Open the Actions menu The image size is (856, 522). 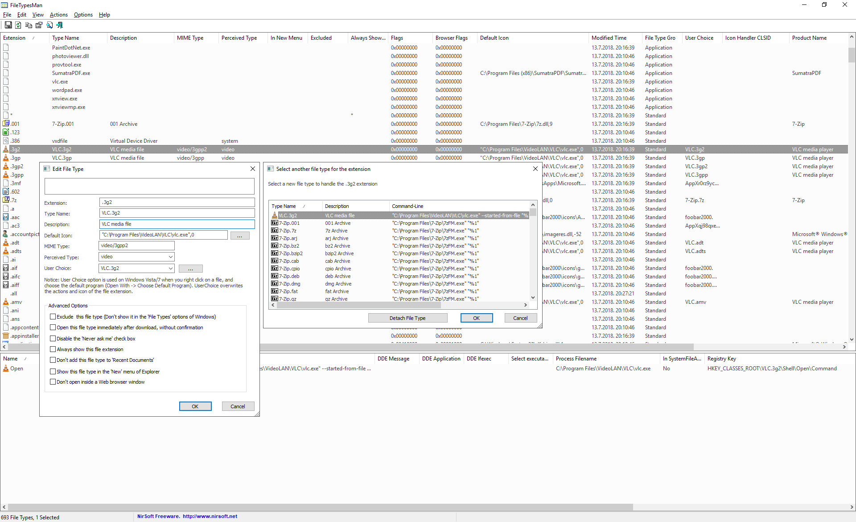point(59,15)
